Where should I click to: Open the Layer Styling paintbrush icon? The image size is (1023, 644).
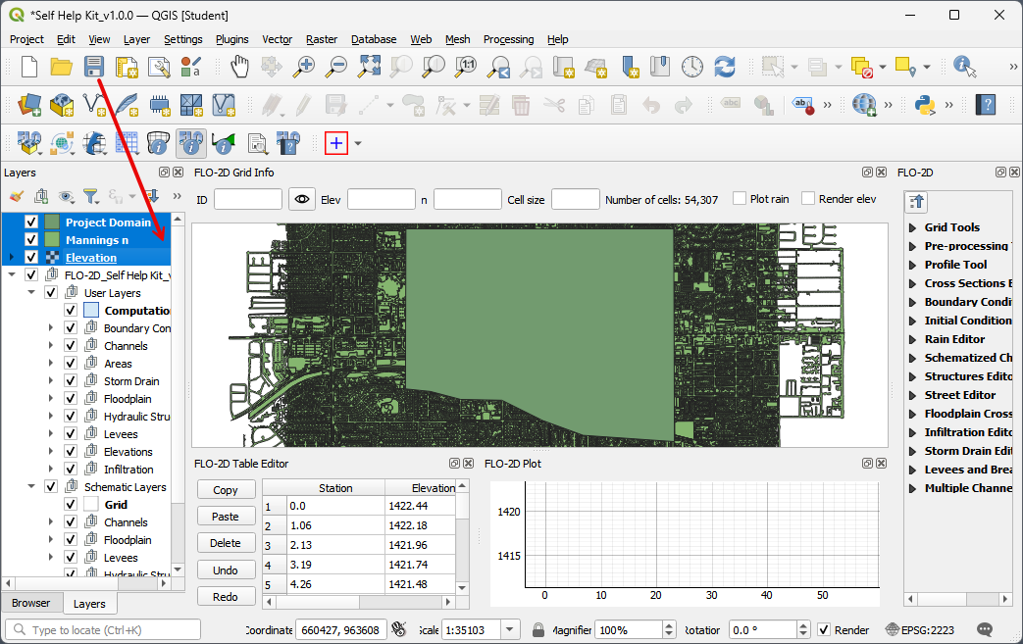[x=16, y=196]
